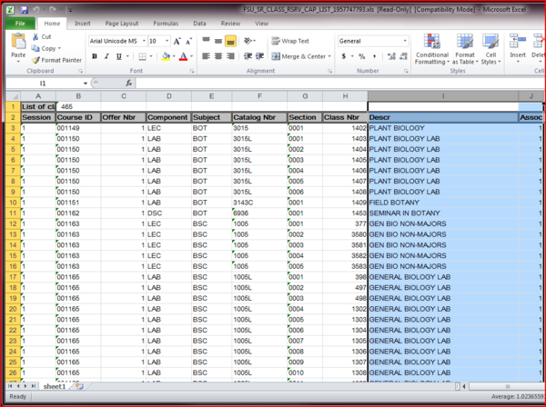The image size is (546, 407).
Task: Click the Font Color letter A
Action: (183, 56)
